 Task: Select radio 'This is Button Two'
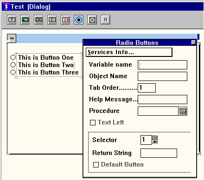pos(13,65)
